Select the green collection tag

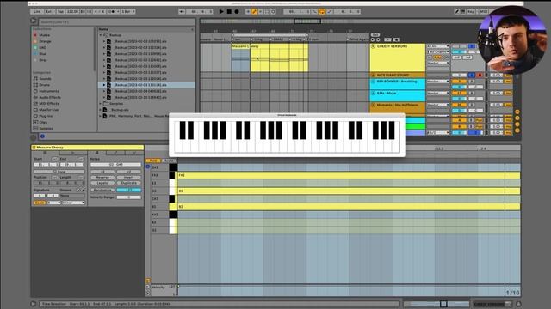point(35,48)
